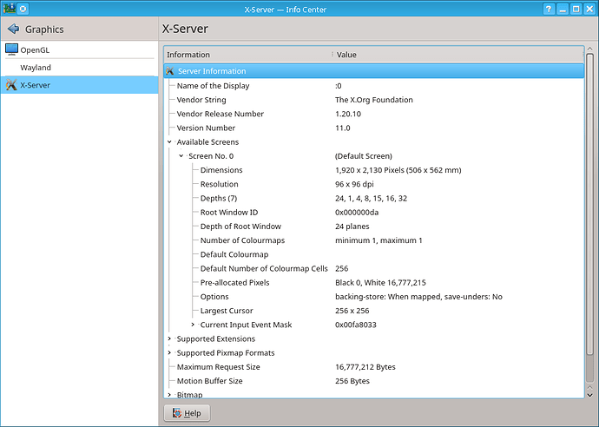Viewport: 599px width, 427px height.
Task: Expand the Bitmap node
Action: tap(169, 395)
